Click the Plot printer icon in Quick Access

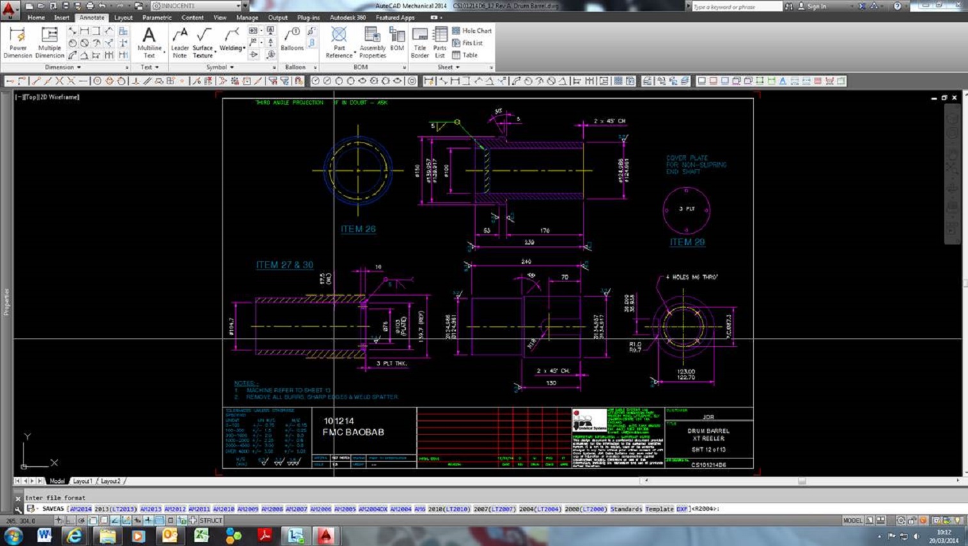(90, 6)
